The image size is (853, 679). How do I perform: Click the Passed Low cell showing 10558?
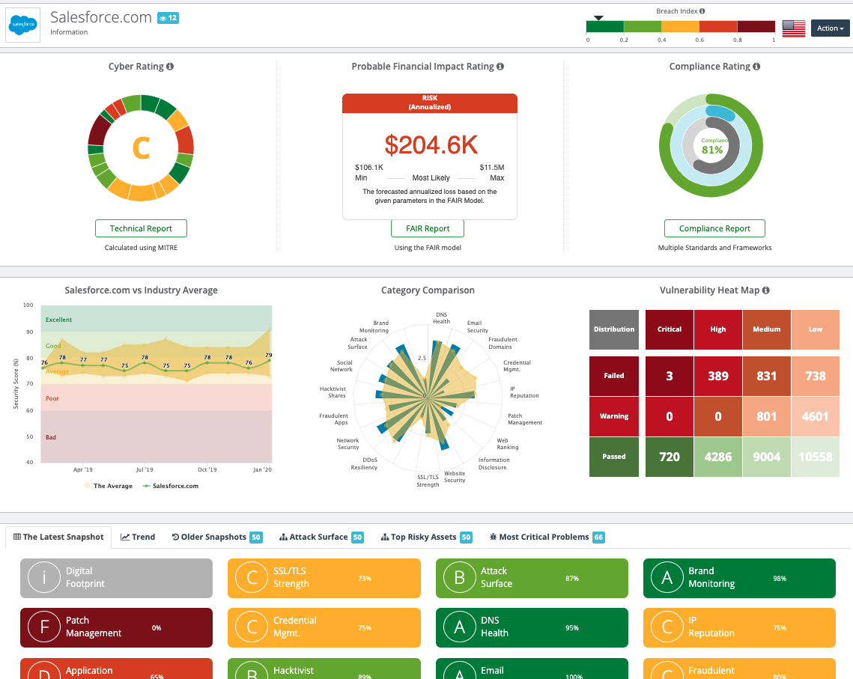pyautogui.click(x=816, y=457)
